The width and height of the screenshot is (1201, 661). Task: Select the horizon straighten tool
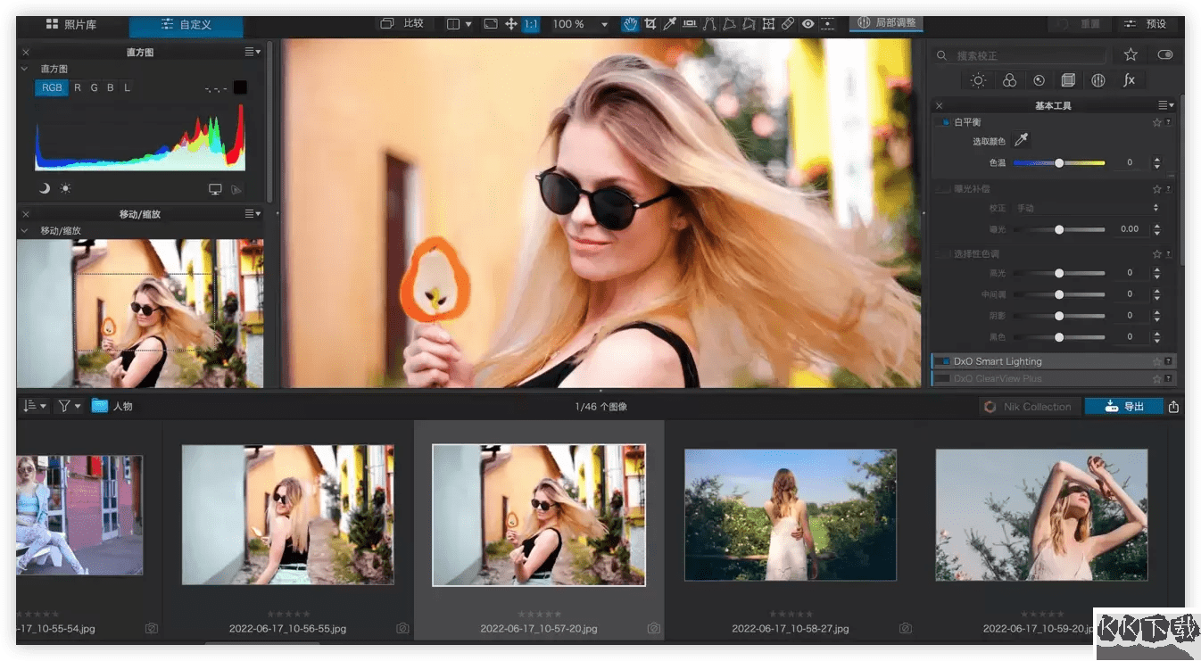click(x=689, y=24)
